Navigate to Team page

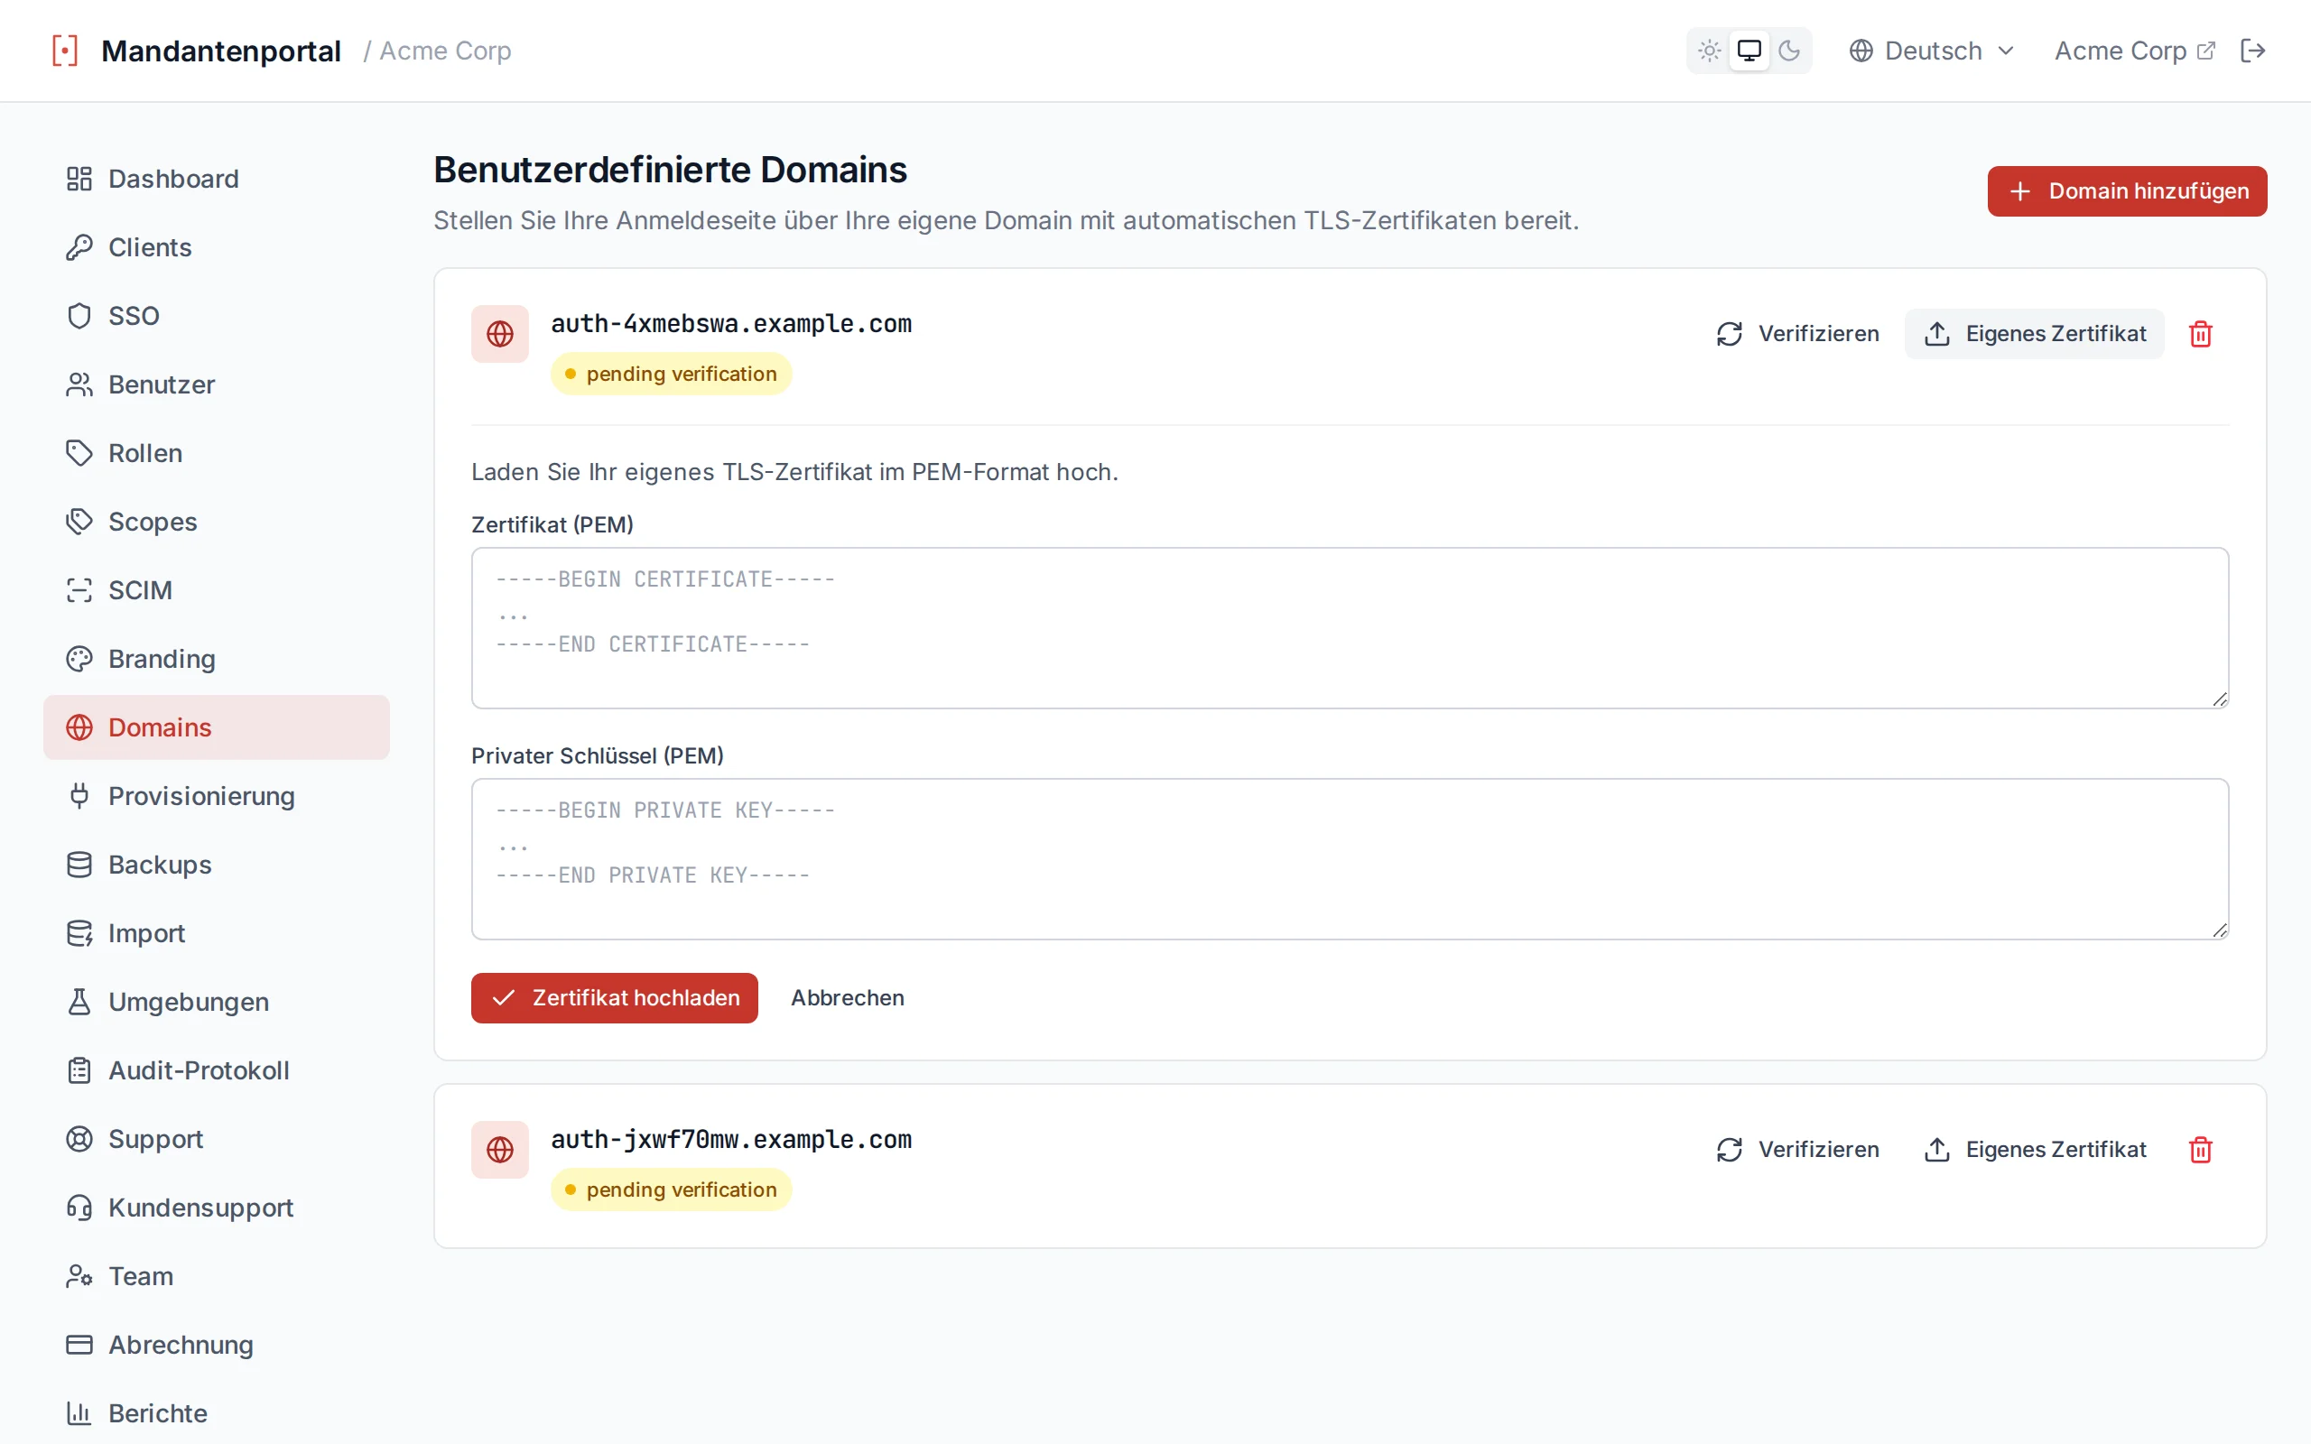[217, 1276]
